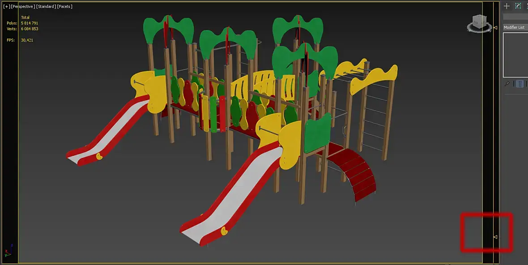The image size is (528, 265).
Task: Click the XYZ axis tripod gizmo
Action: [9, 251]
